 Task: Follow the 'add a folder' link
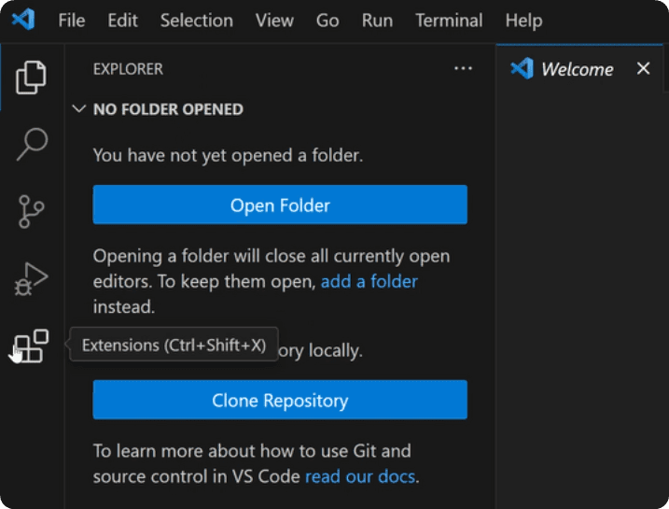click(x=369, y=281)
